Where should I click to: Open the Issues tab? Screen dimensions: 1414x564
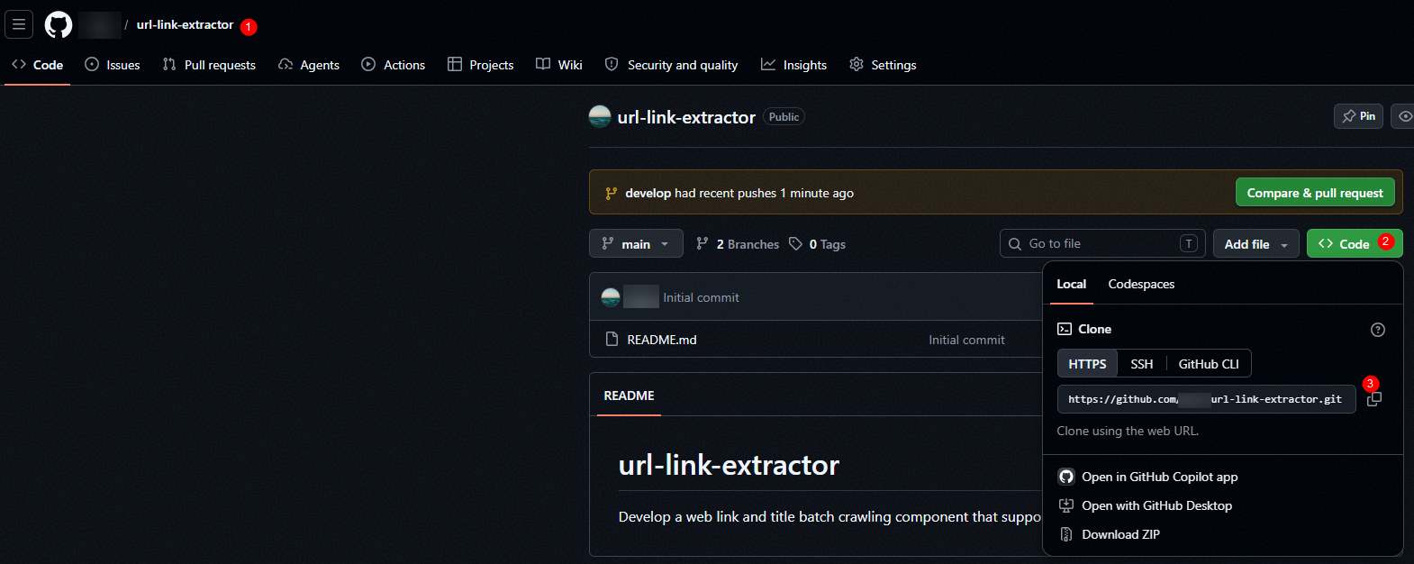click(x=113, y=65)
